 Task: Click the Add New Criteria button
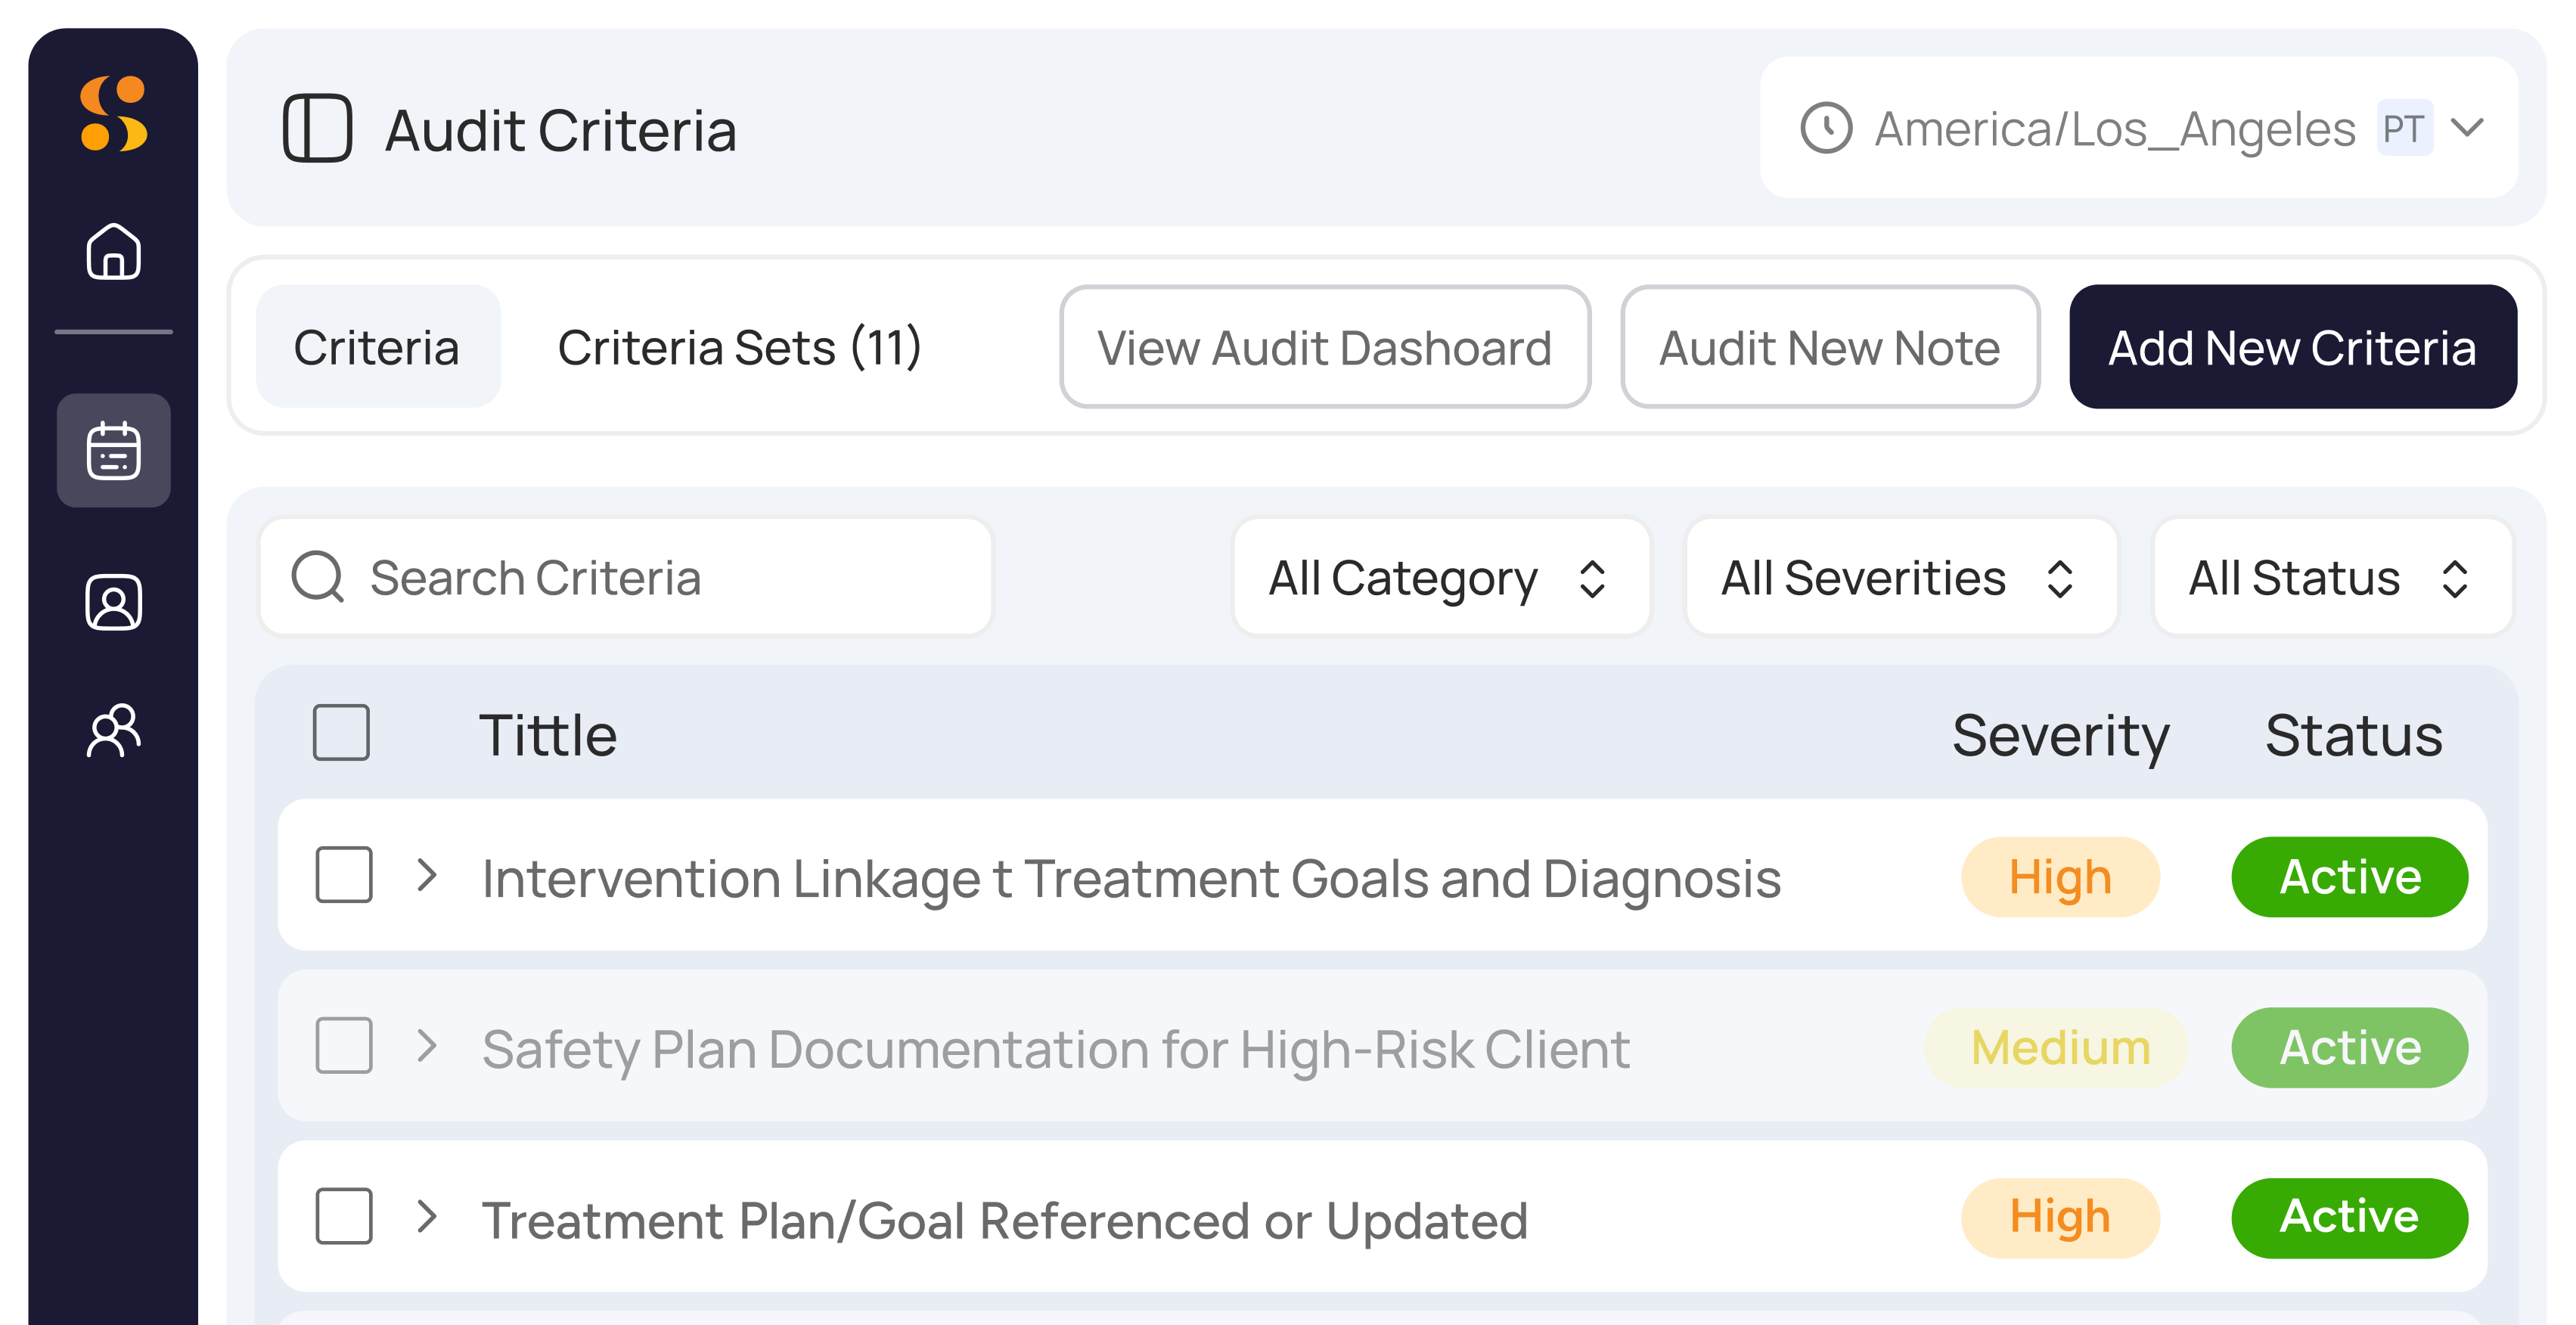coord(2292,347)
